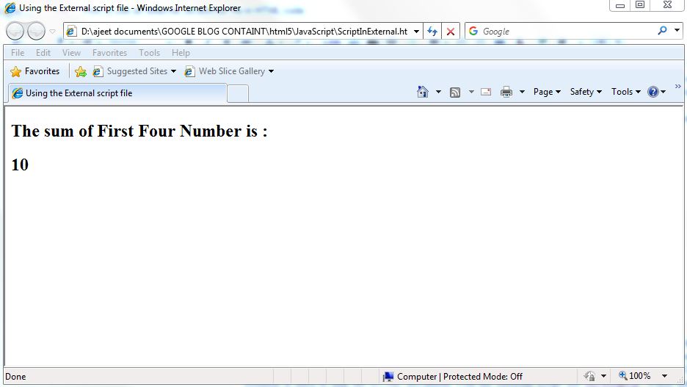This screenshot has height=387, width=687.
Task: Click the Computer zone icon in status bar
Action: coord(388,377)
